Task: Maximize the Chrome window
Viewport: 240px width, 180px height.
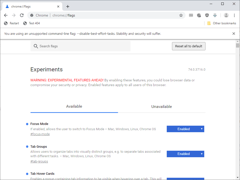Action: (222, 4)
